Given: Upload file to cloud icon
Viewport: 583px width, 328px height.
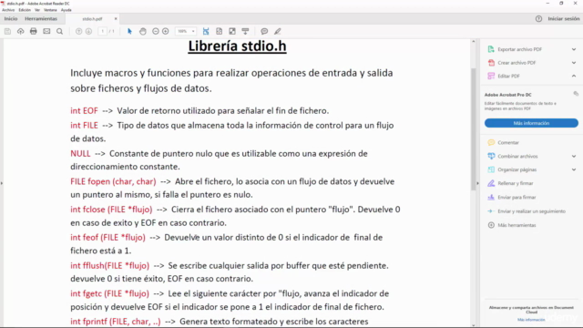Looking at the screenshot, I should [20, 32].
